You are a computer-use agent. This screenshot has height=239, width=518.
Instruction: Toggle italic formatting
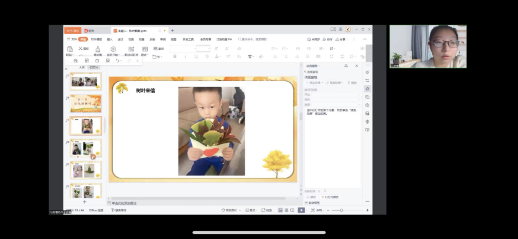click(x=185, y=56)
